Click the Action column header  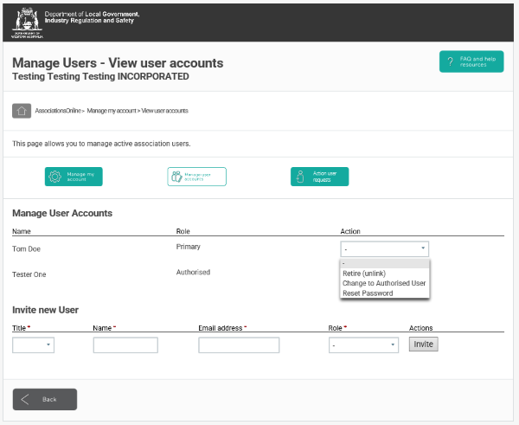coord(350,231)
